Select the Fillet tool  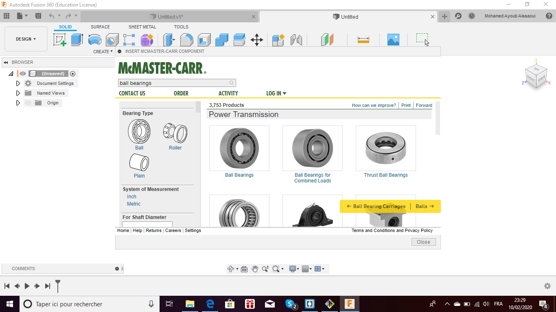click(x=187, y=40)
